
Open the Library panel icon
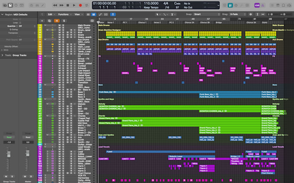[x=5, y=5]
